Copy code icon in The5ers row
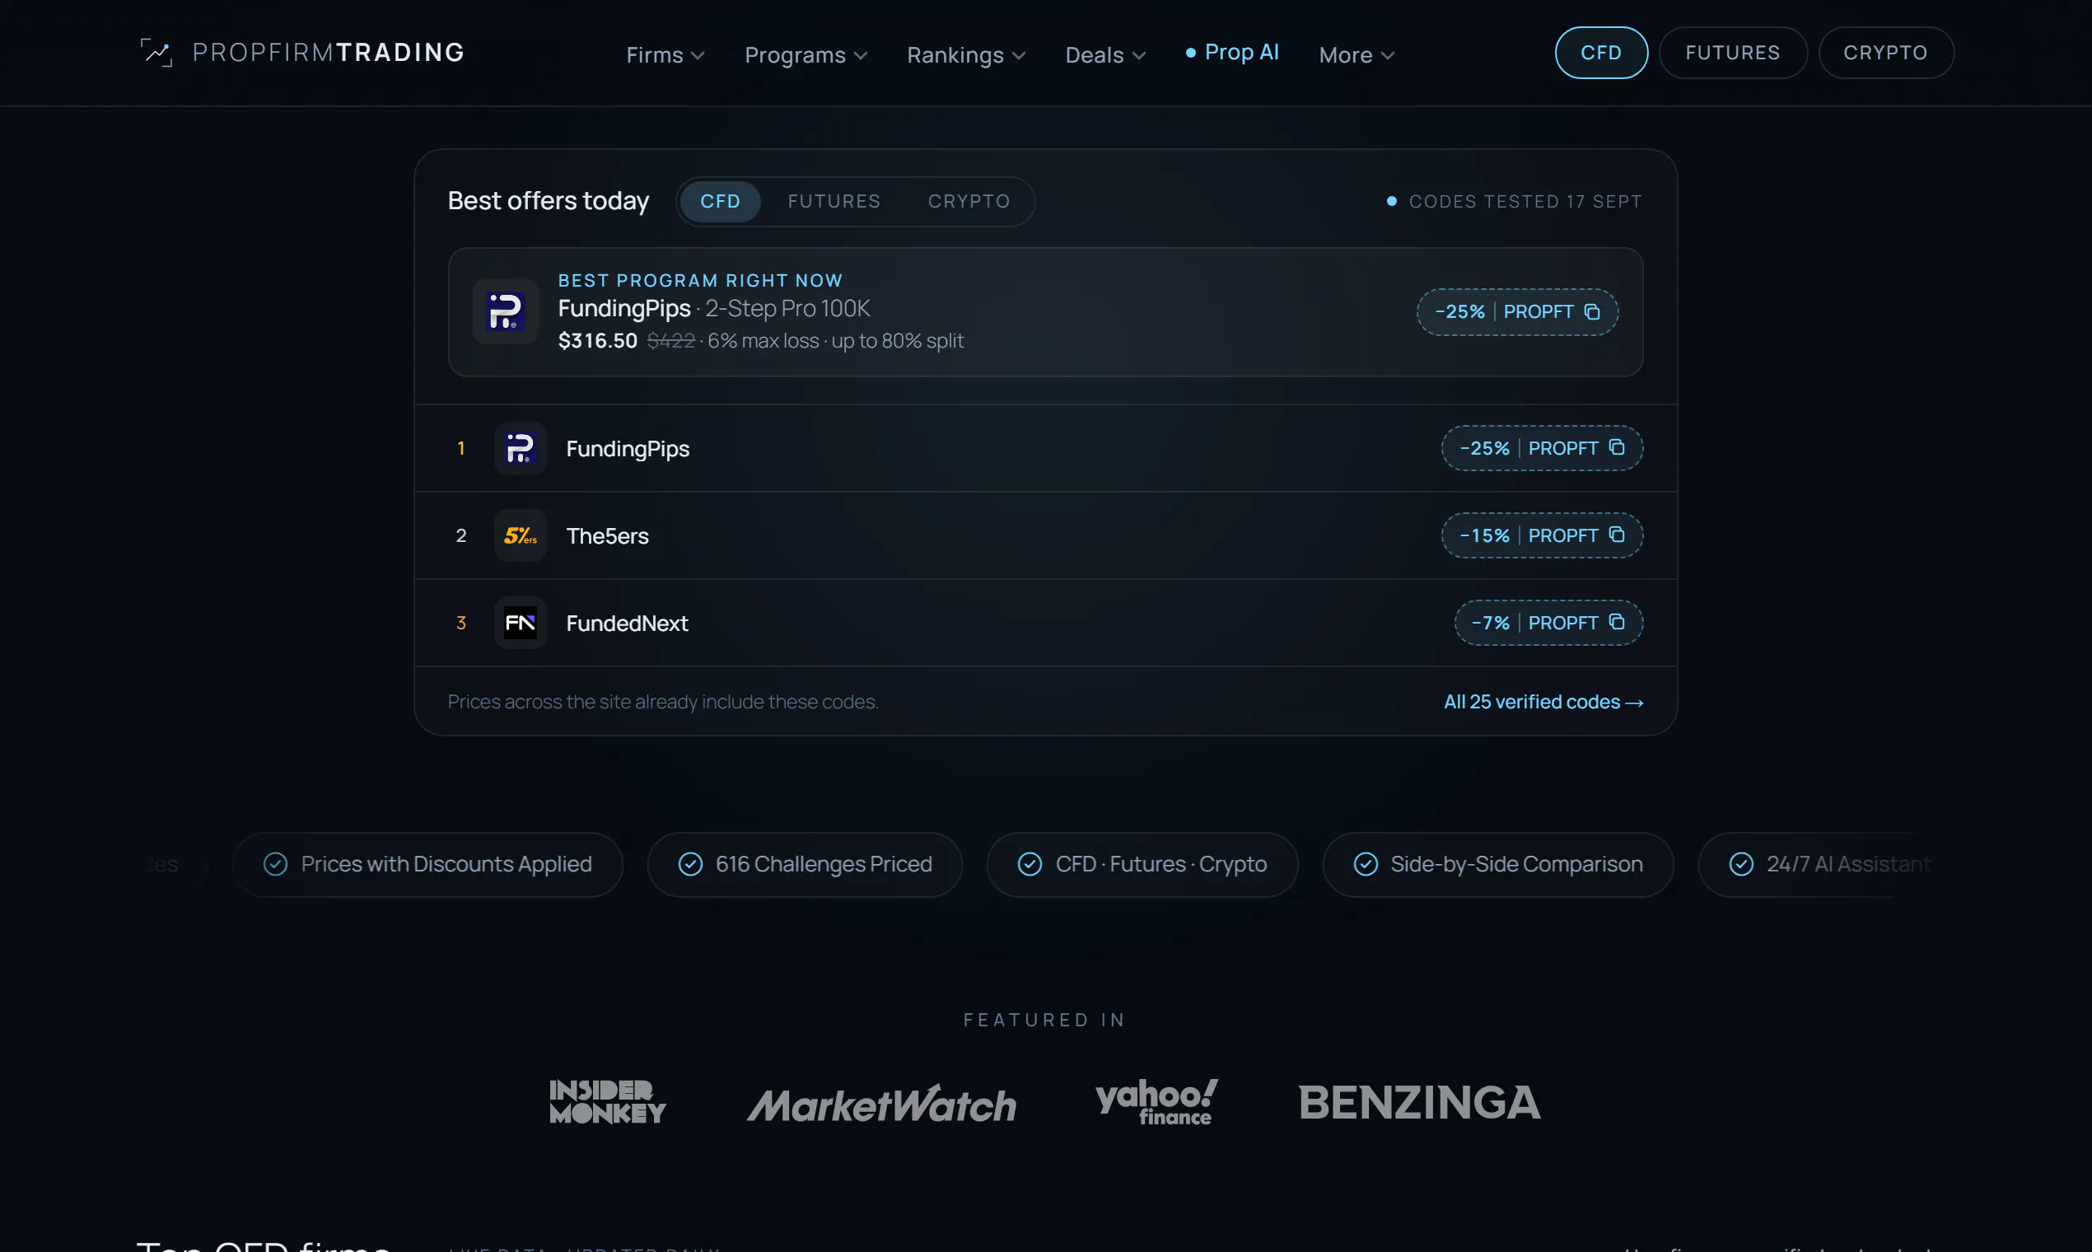 [1616, 535]
